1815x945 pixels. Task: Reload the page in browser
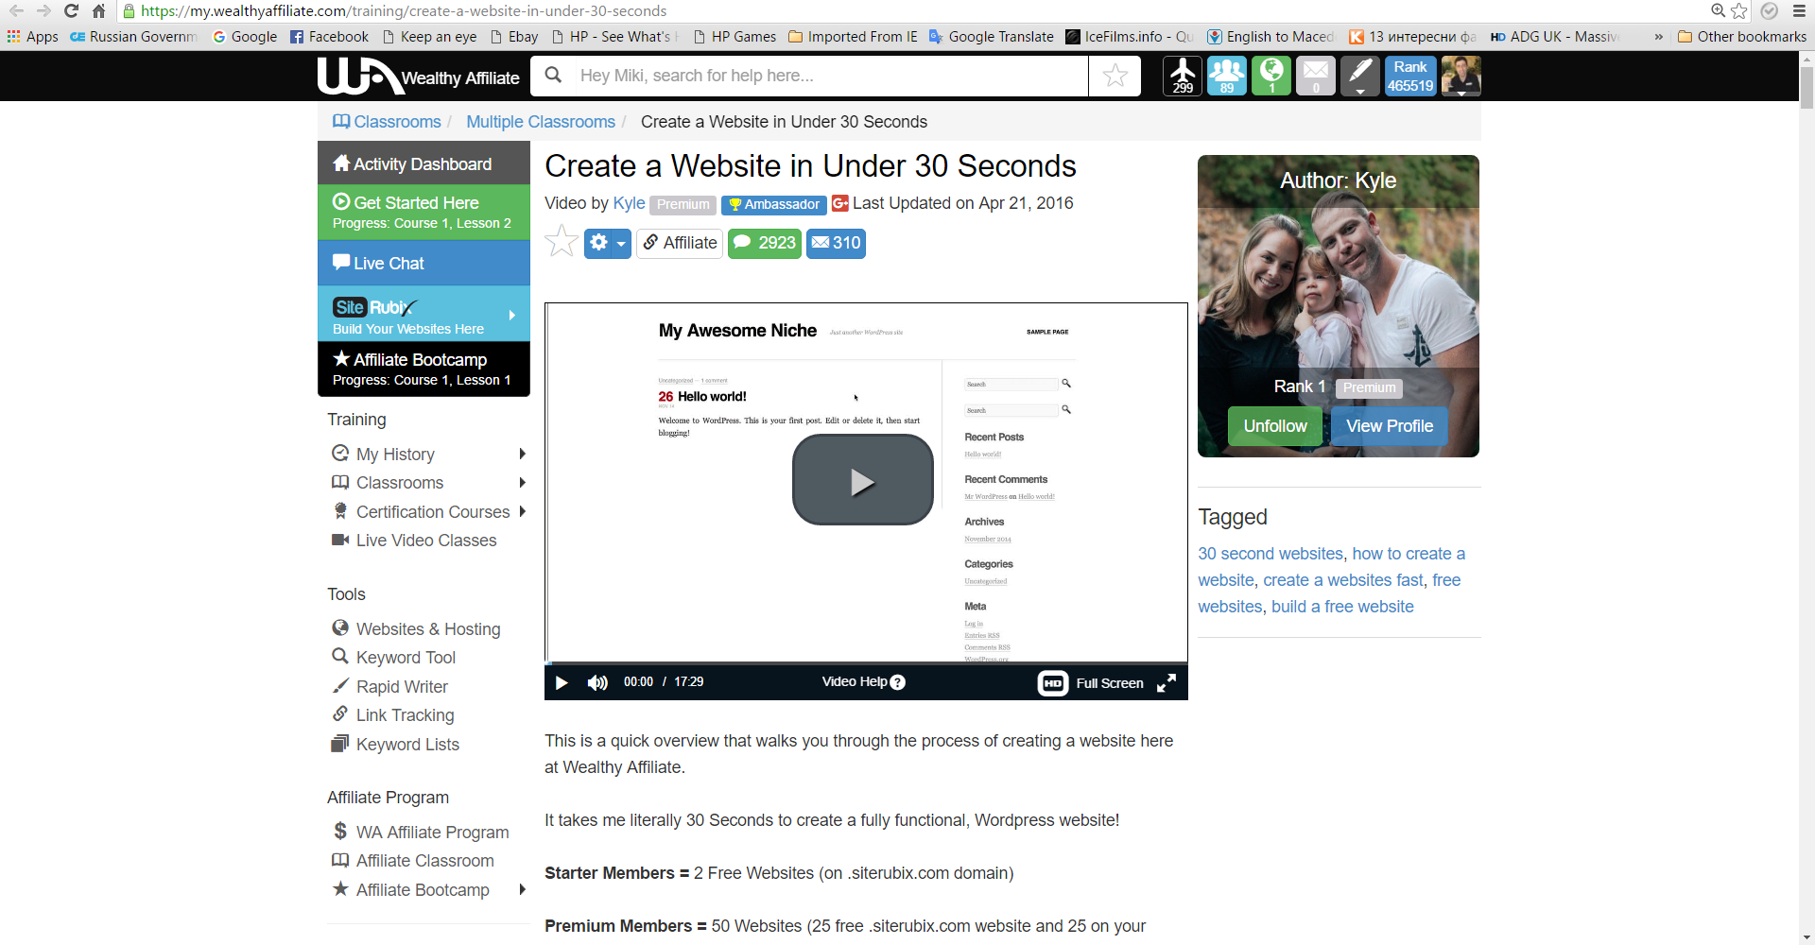click(x=71, y=11)
